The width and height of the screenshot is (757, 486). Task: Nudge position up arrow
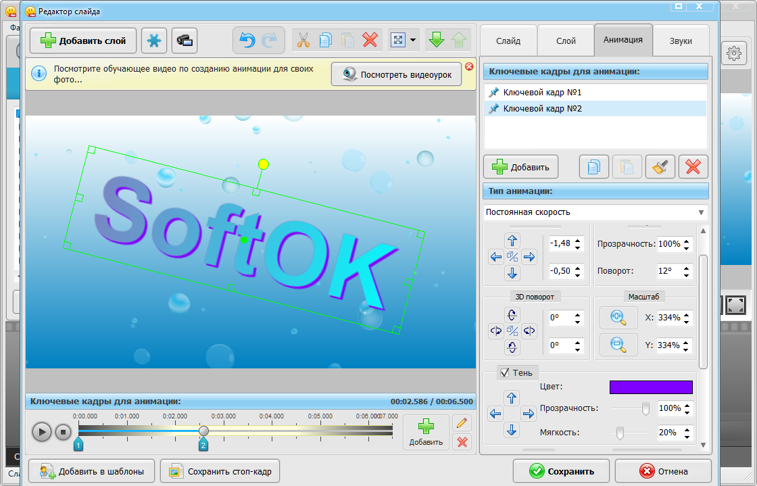click(x=512, y=241)
